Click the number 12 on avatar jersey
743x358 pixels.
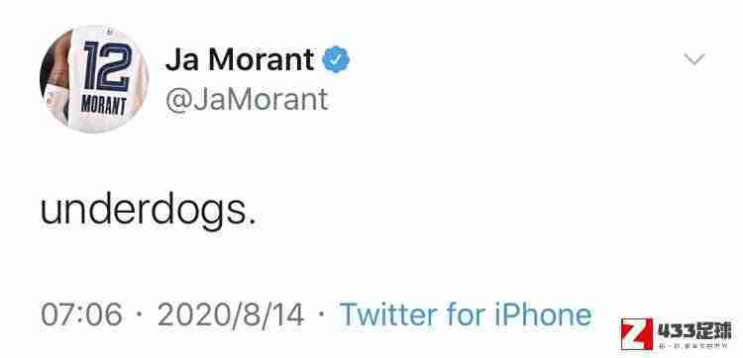[107, 66]
